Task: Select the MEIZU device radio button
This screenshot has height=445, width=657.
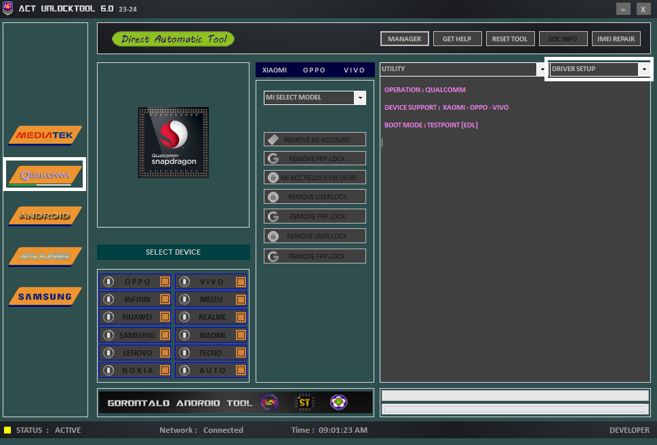Action: (184, 299)
